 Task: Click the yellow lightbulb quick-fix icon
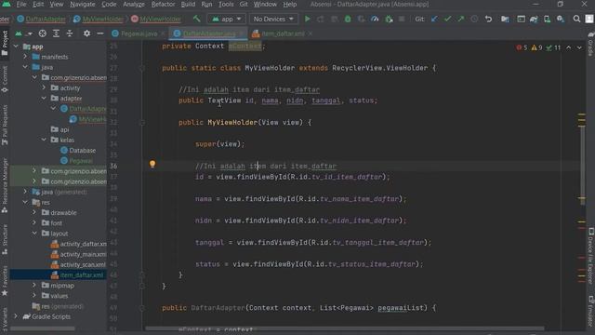click(x=152, y=164)
